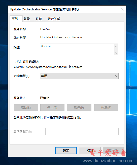
Task: Click the 停止(T) button
Action: click(x=52, y=108)
